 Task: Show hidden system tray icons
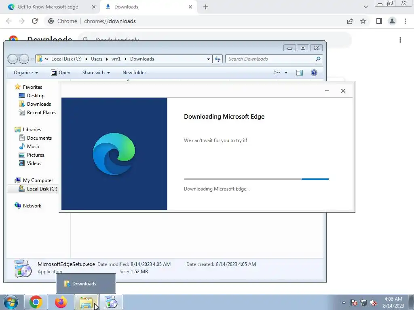pos(344,302)
